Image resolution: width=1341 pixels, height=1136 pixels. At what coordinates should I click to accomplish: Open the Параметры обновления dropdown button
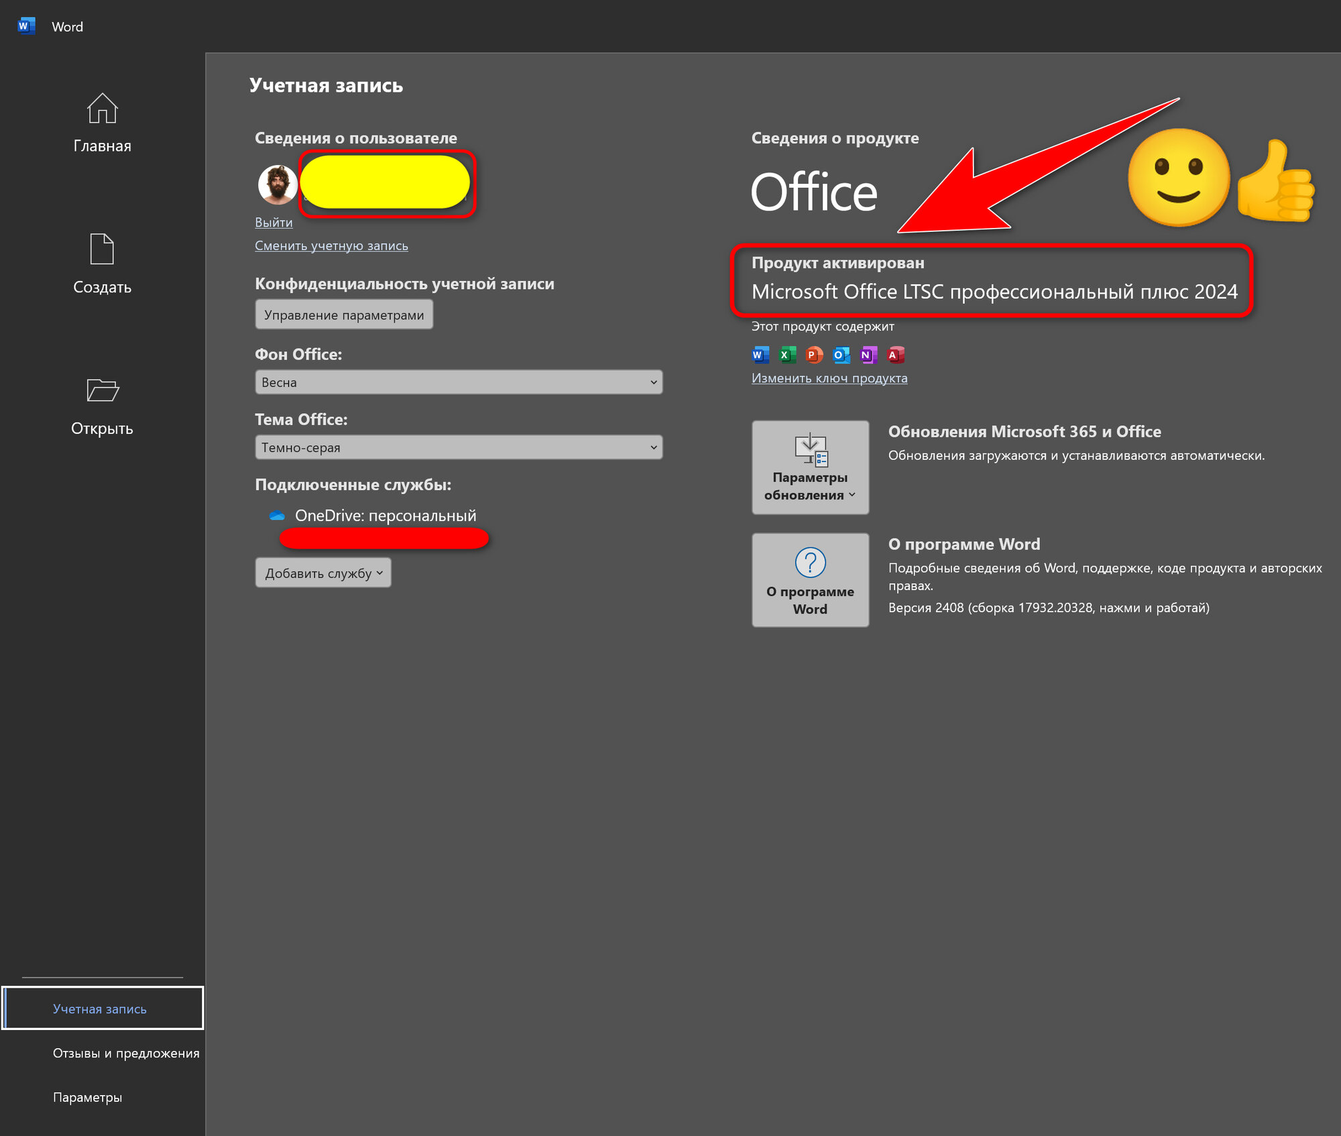(x=811, y=467)
